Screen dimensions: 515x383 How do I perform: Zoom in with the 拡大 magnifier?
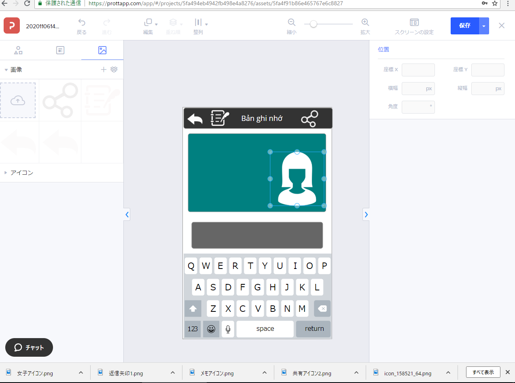pyautogui.click(x=365, y=22)
